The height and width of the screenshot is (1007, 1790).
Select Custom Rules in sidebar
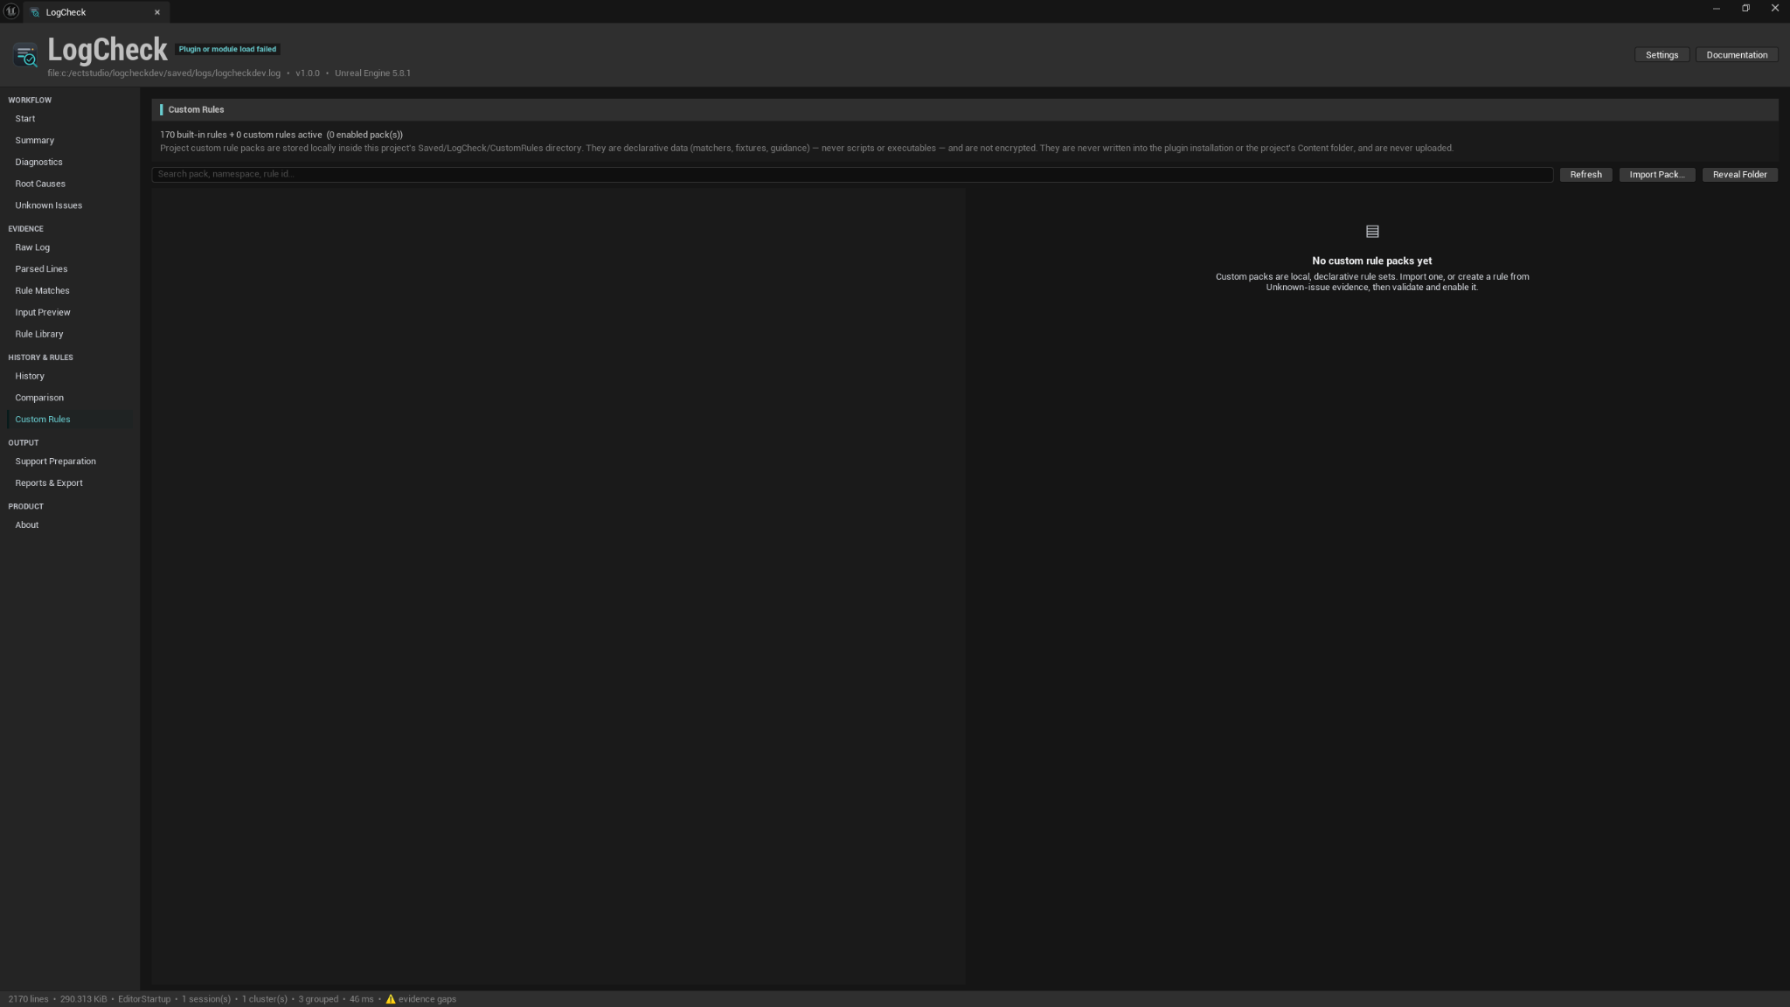pyautogui.click(x=70, y=420)
